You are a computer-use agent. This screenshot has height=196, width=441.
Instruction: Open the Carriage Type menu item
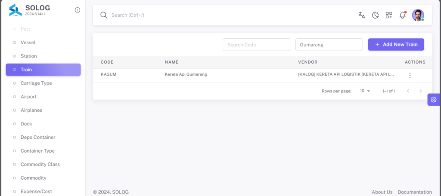[x=43, y=83]
